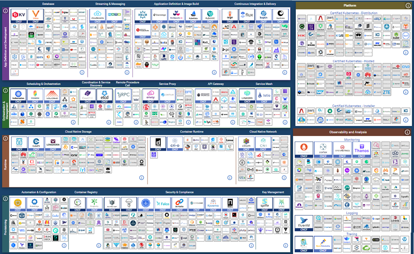Click the 'Logging' subsection heading
This screenshot has height=254, width=414.
[352, 213]
